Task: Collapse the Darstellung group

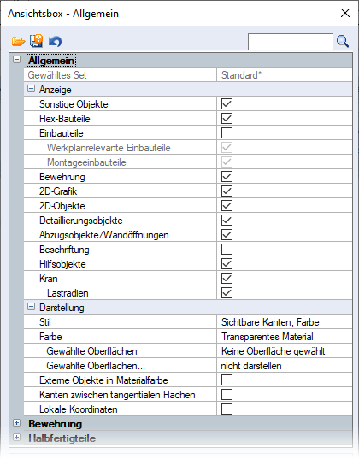Action: [31, 307]
